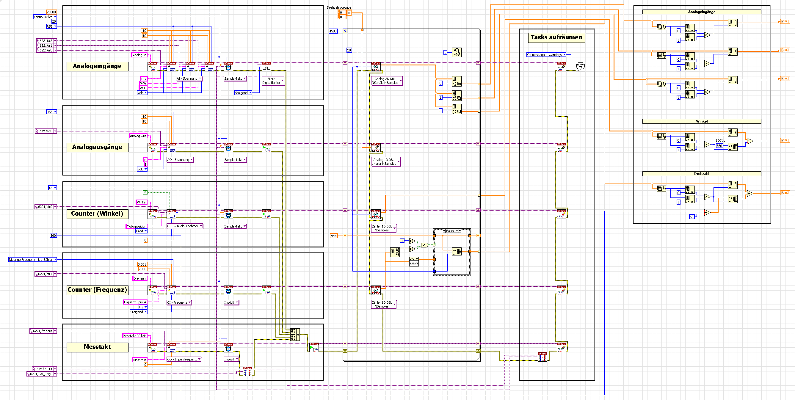Open the False case selector label menu
This screenshot has height=400, width=795.
point(457,230)
